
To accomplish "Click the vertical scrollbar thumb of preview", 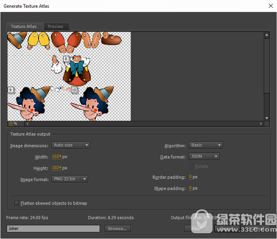I will 267,66.
